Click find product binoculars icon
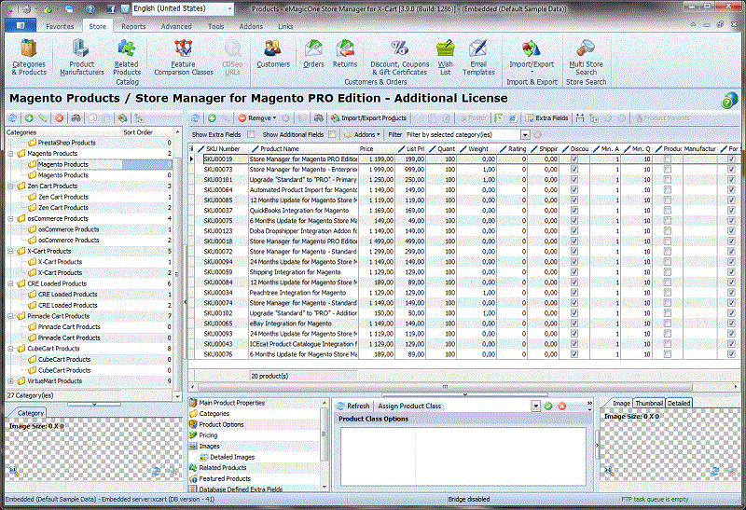Image resolution: width=746 pixels, height=510 pixels. pos(318,118)
